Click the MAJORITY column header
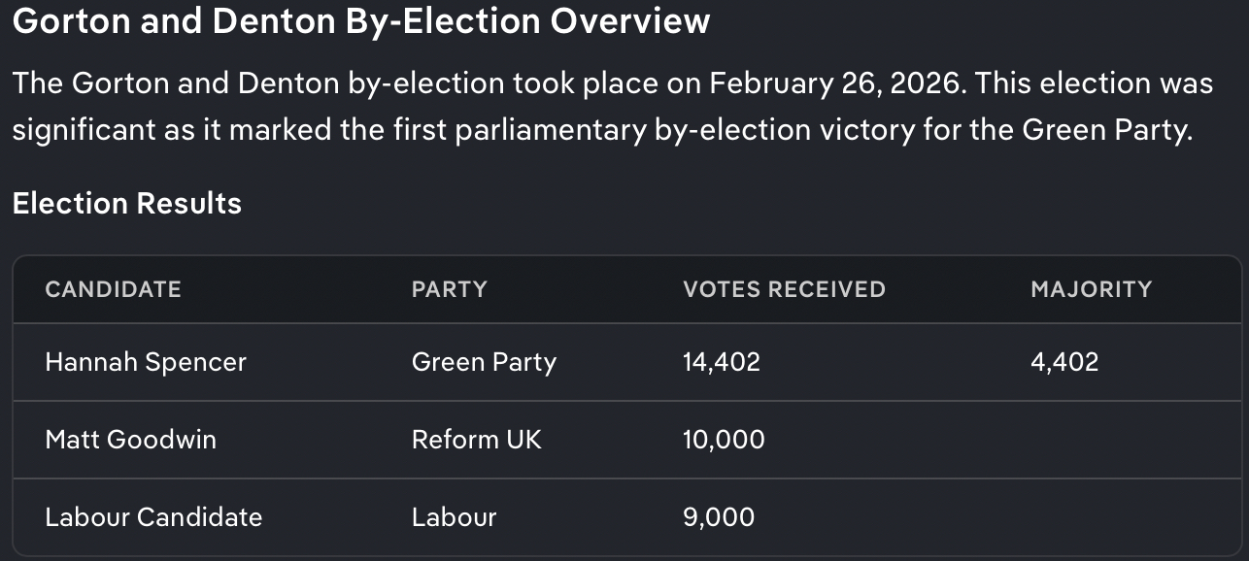1249x561 pixels. (1091, 289)
